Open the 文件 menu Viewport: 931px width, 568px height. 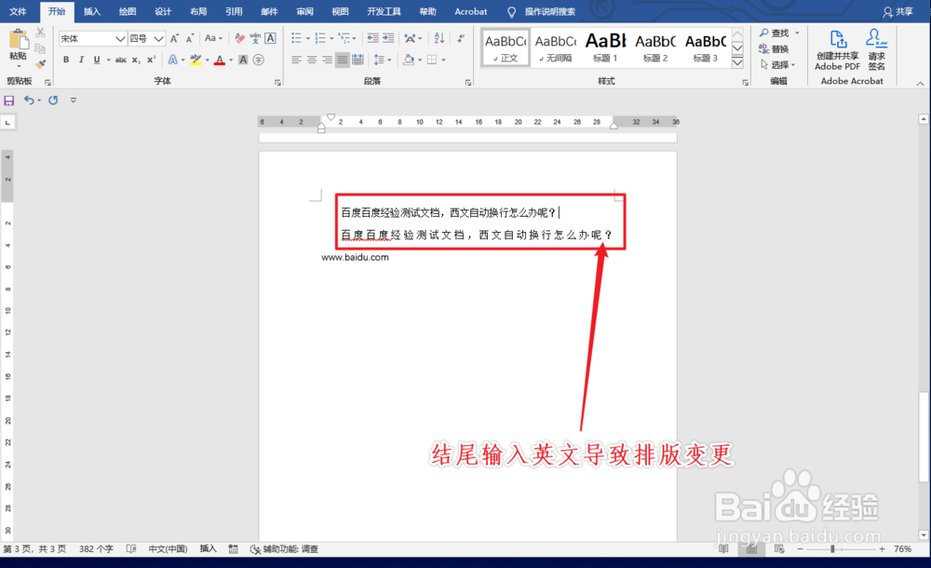(18, 11)
